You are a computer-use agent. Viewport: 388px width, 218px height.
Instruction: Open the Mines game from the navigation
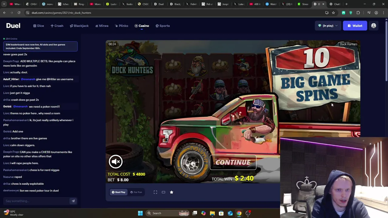point(102,26)
